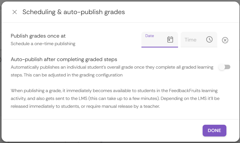Click the purple underline of the Date field
The width and height of the screenshot is (240, 143).
159,47
